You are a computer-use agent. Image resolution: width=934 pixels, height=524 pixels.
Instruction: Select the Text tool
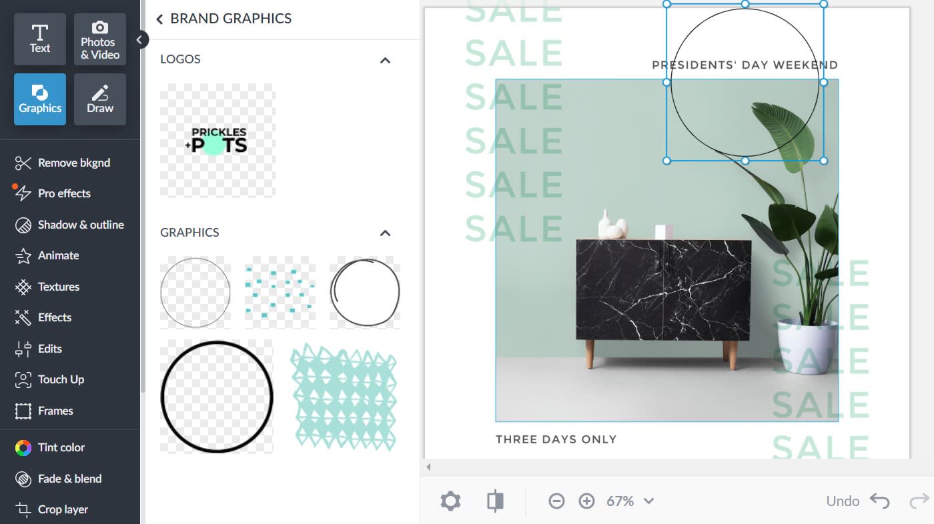[40, 39]
